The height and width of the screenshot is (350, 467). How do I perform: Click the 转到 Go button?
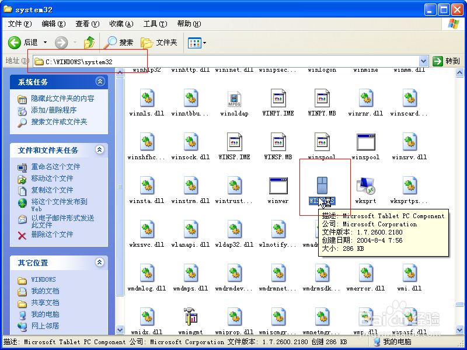447,61
